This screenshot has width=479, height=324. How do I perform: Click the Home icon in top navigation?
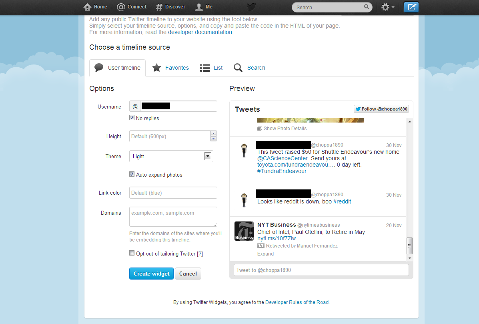pyautogui.click(x=87, y=7)
